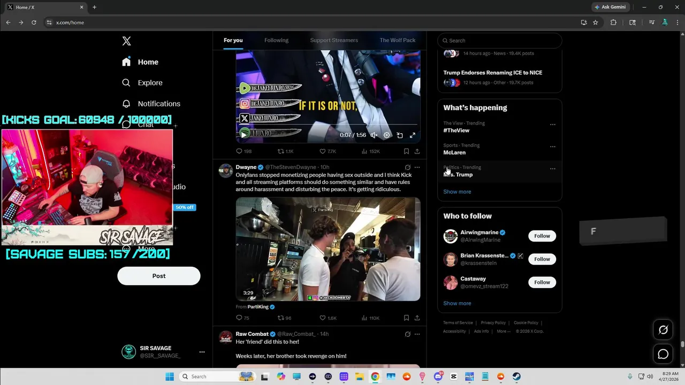The height and width of the screenshot is (385, 685).
Task: Open the Grok floating button
Action: pos(663,330)
